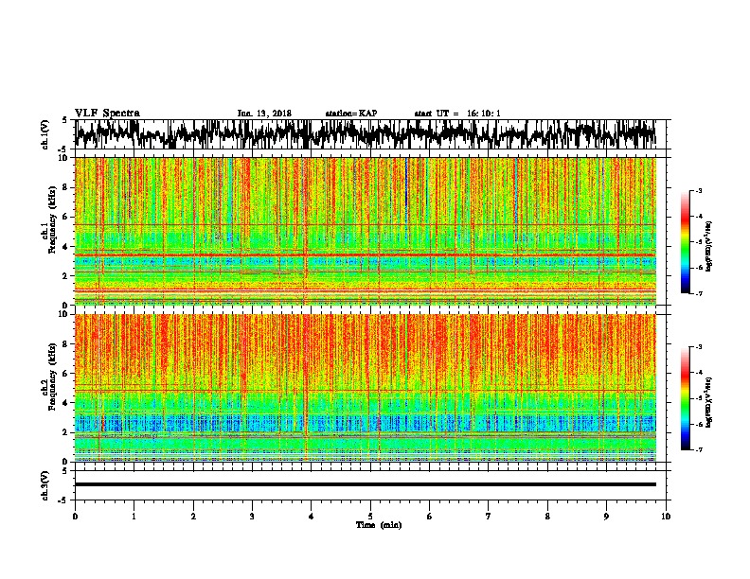Click the "-3" label on ch.1 colorbar
This screenshot has width=750, height=579.
699,190
